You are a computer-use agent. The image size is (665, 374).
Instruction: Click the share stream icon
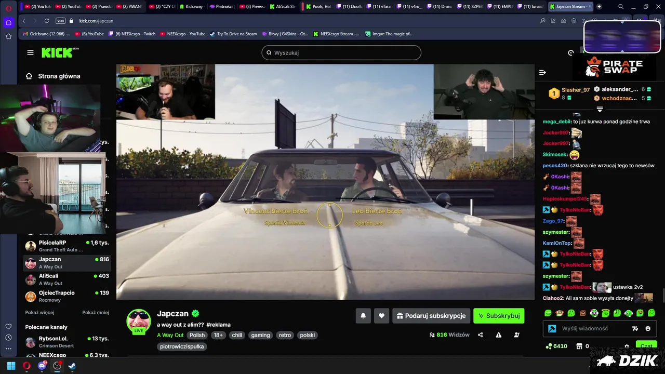tap(480, 335)
